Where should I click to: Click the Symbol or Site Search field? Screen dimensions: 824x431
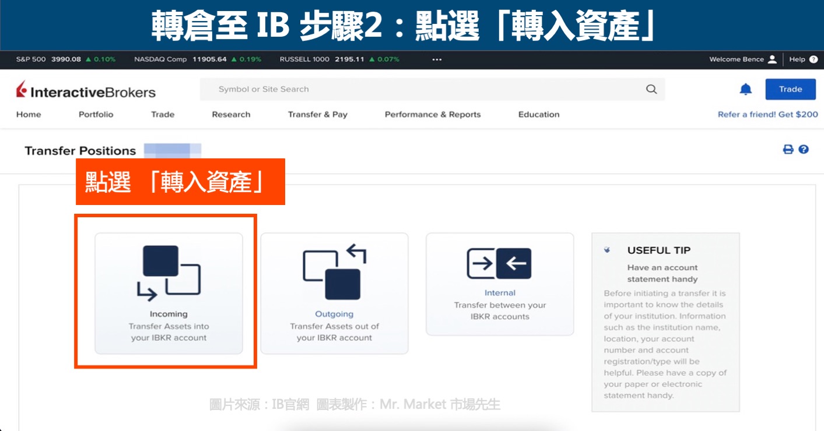pyautogui.click(x=432, y=89)
